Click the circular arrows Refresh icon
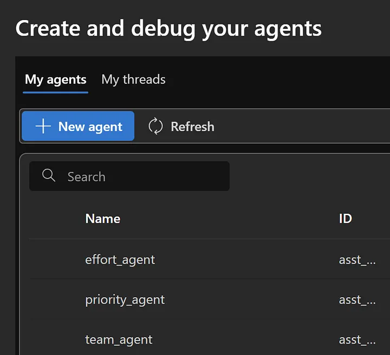 (x=155, y=126)
